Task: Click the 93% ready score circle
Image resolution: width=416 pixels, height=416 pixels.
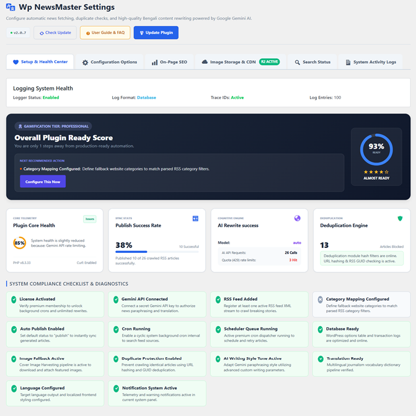Action: point(376,149)
